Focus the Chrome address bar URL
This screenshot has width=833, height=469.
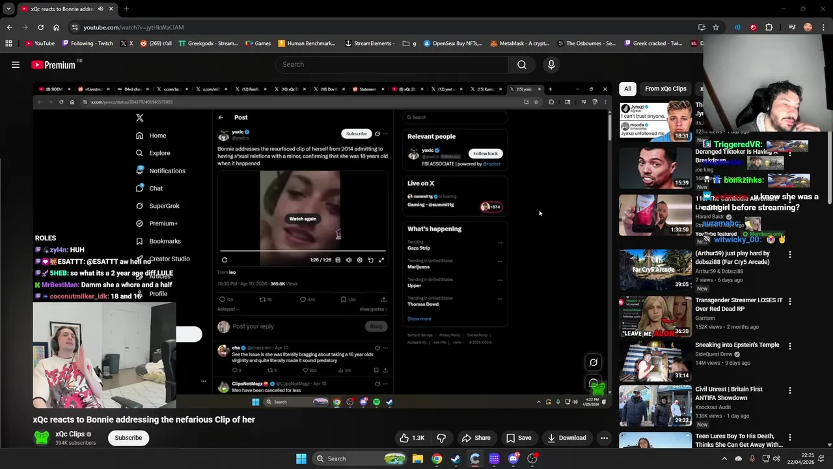click(x=133, y=27)
